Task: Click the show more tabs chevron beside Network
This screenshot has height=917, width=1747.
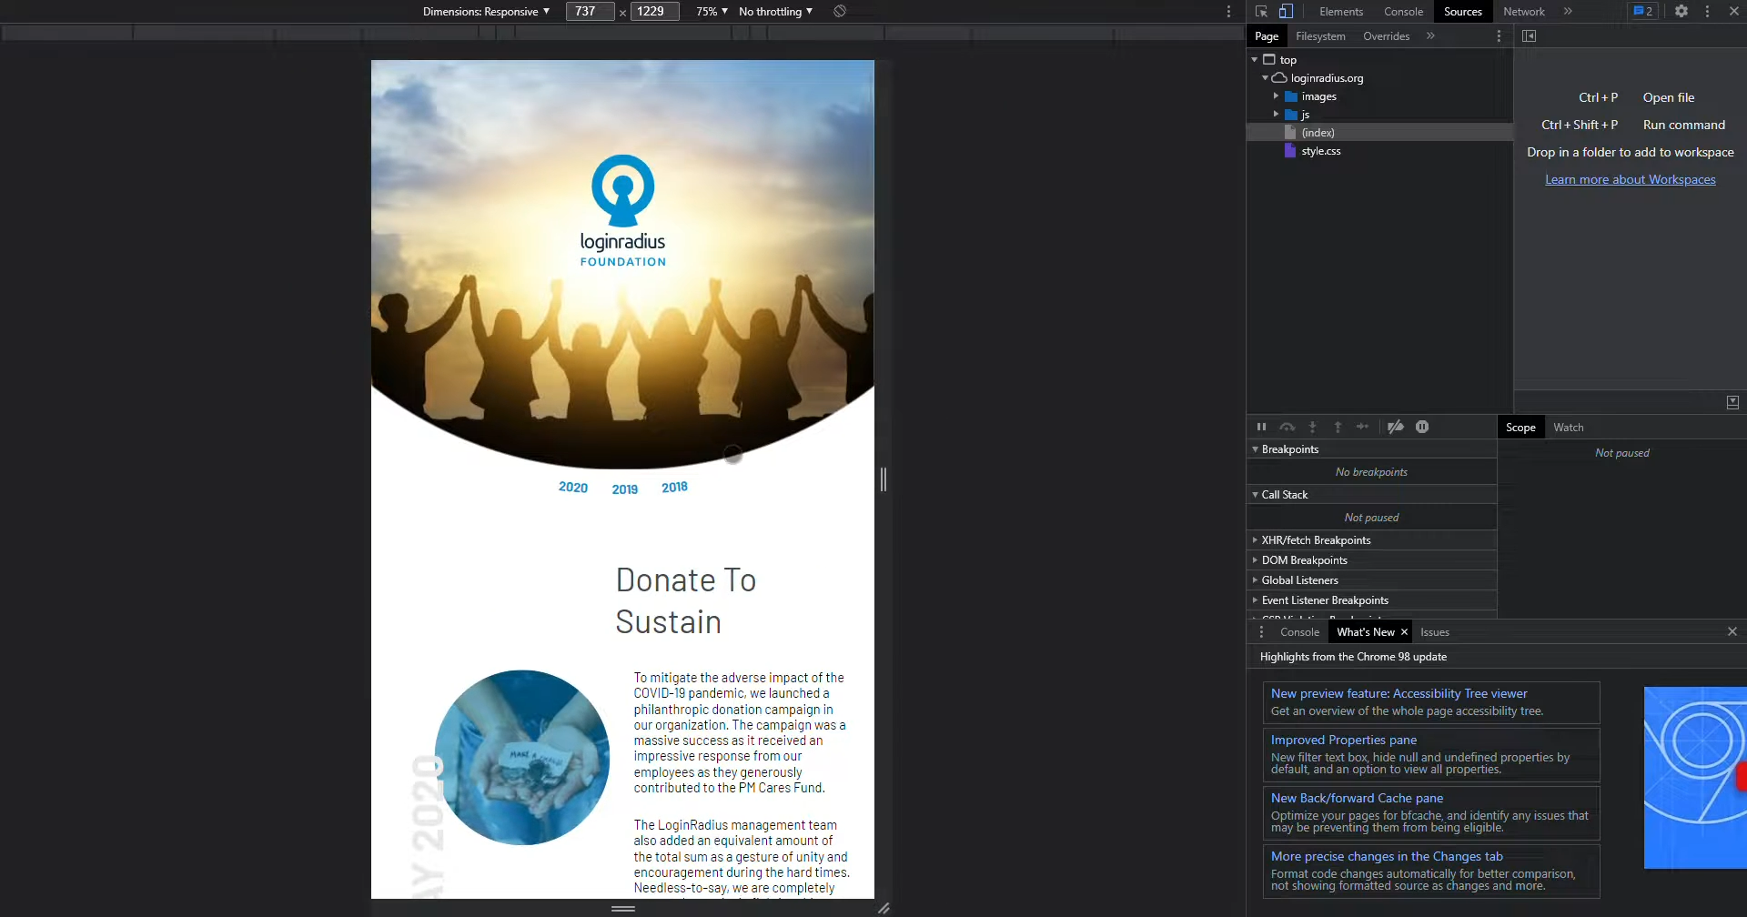Action: [x=1568, y=12]
